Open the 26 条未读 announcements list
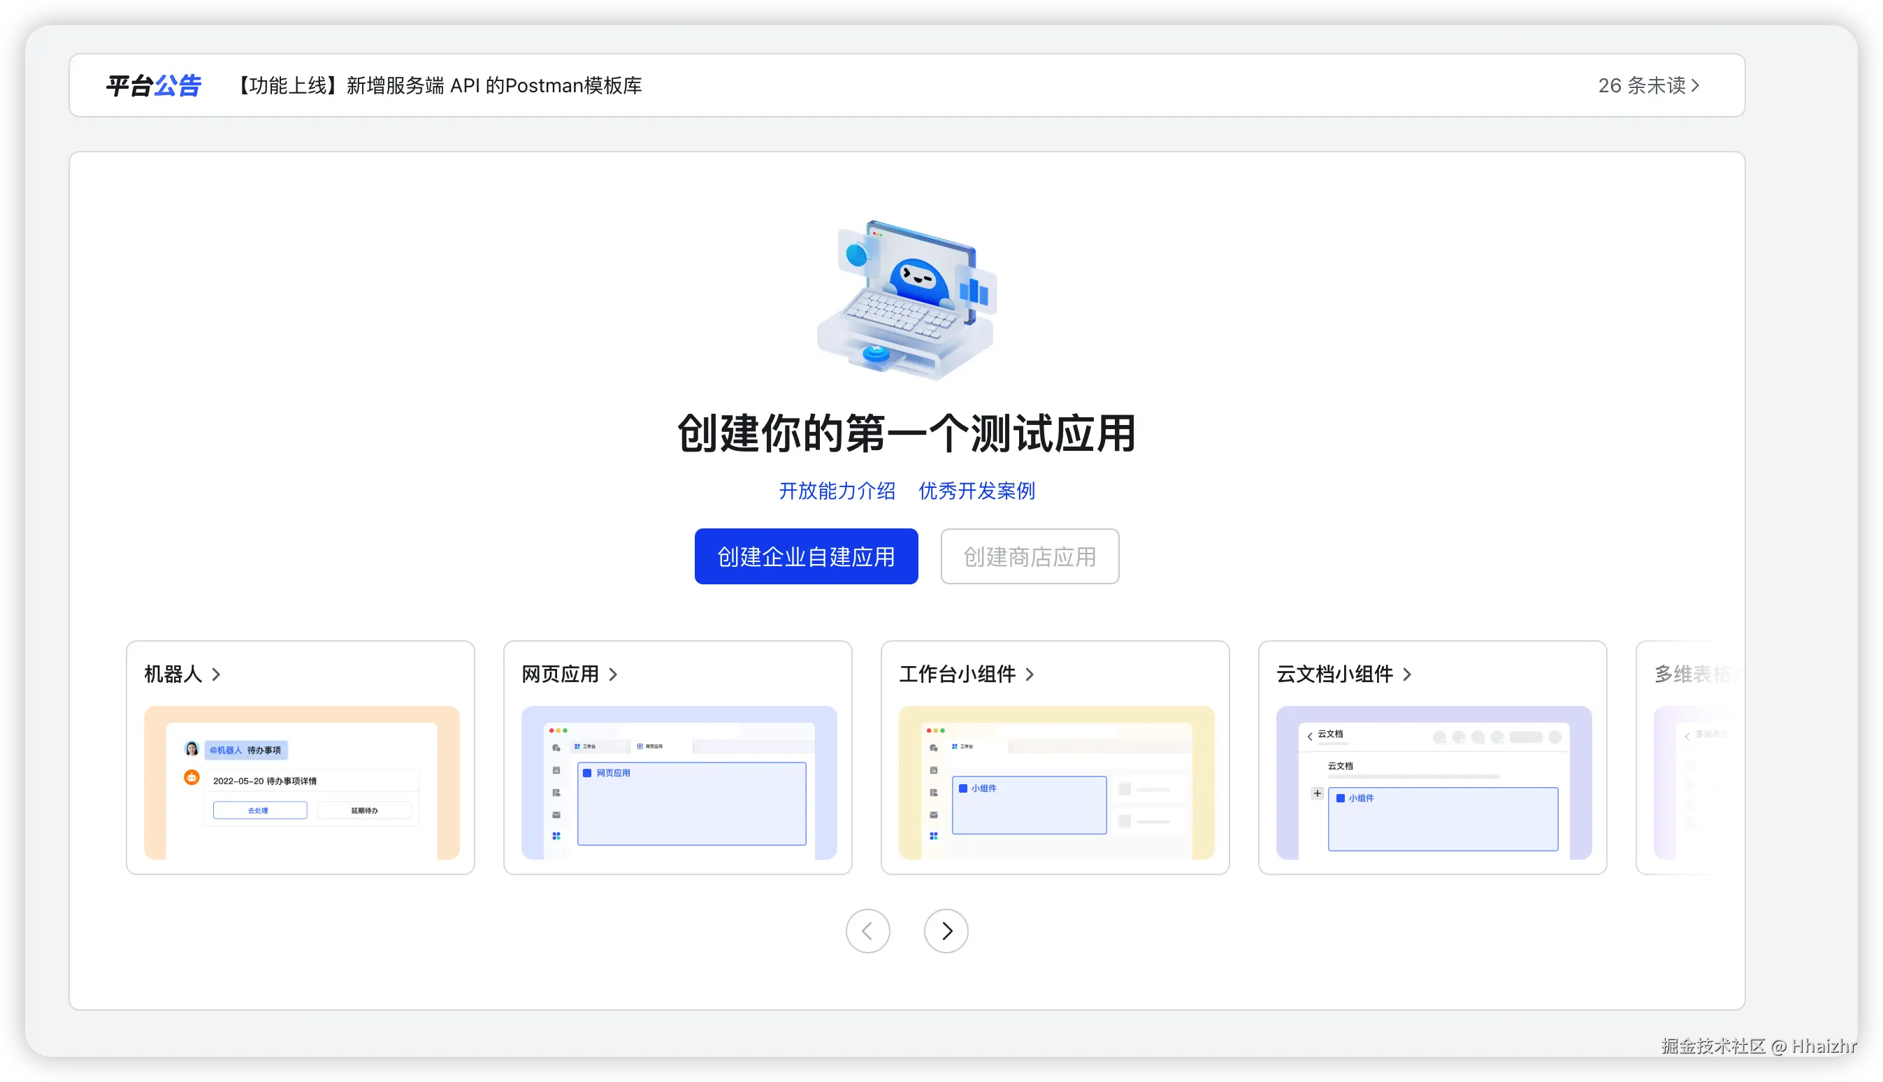 coord(1649,85)
